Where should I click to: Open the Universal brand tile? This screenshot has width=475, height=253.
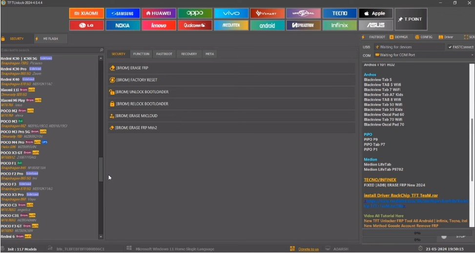304,13
